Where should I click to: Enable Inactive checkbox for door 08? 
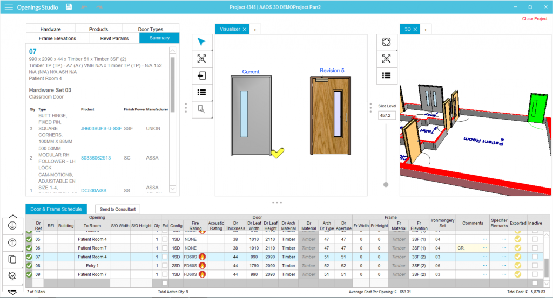point(535,266)
